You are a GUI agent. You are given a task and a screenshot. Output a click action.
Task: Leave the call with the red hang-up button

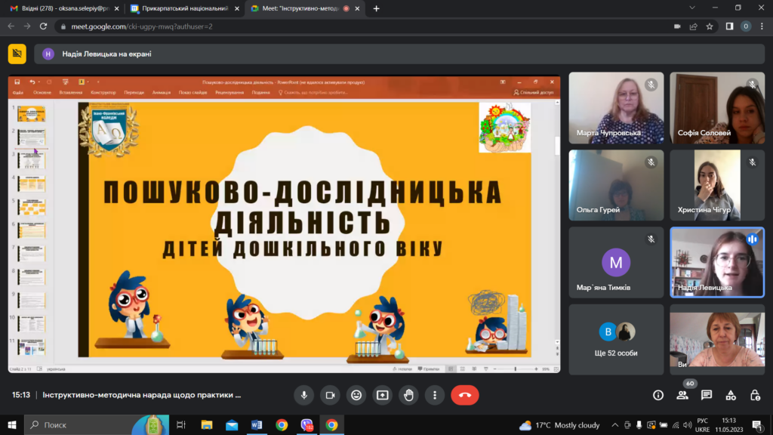point(465,395)
